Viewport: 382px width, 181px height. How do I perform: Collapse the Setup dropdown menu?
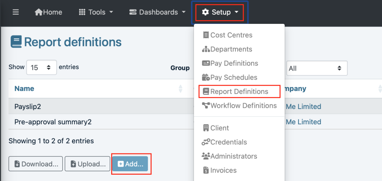(220, 12)
